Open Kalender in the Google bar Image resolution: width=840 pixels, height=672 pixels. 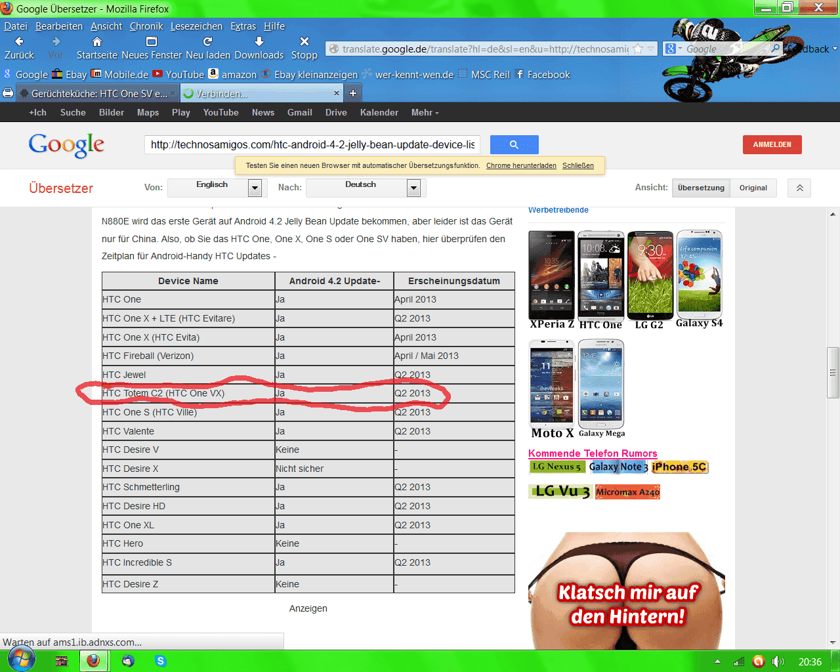pyautogui.click(x=379, y=112)
